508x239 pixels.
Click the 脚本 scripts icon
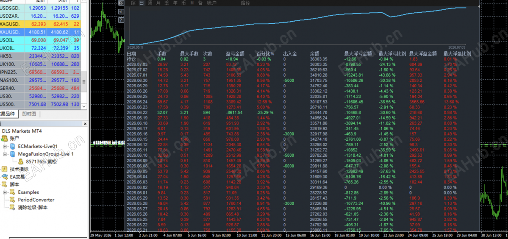5,184
